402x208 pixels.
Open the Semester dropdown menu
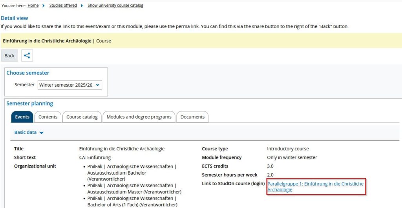[x=70, y=85]
